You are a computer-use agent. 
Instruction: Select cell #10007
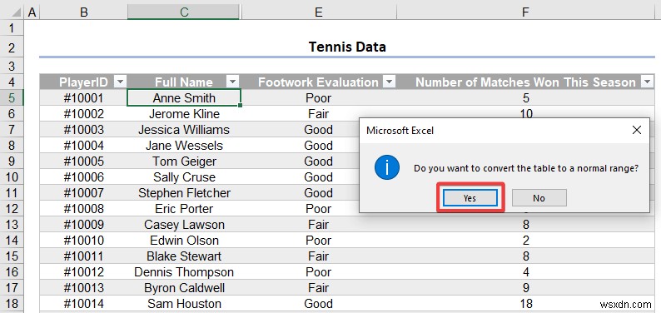tap(83, 193)
